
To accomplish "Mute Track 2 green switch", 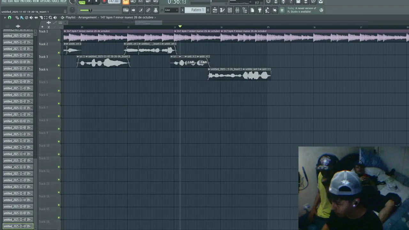I will [x=59, y=53].
